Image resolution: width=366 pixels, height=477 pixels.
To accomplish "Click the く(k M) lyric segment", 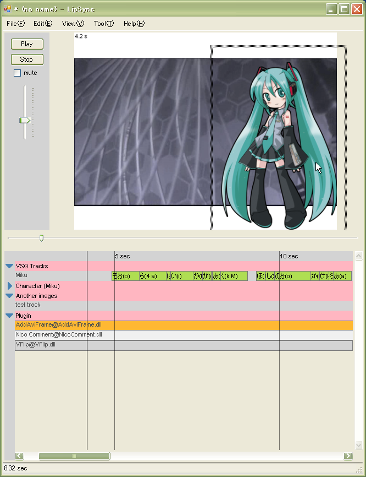I will point(234,276).
